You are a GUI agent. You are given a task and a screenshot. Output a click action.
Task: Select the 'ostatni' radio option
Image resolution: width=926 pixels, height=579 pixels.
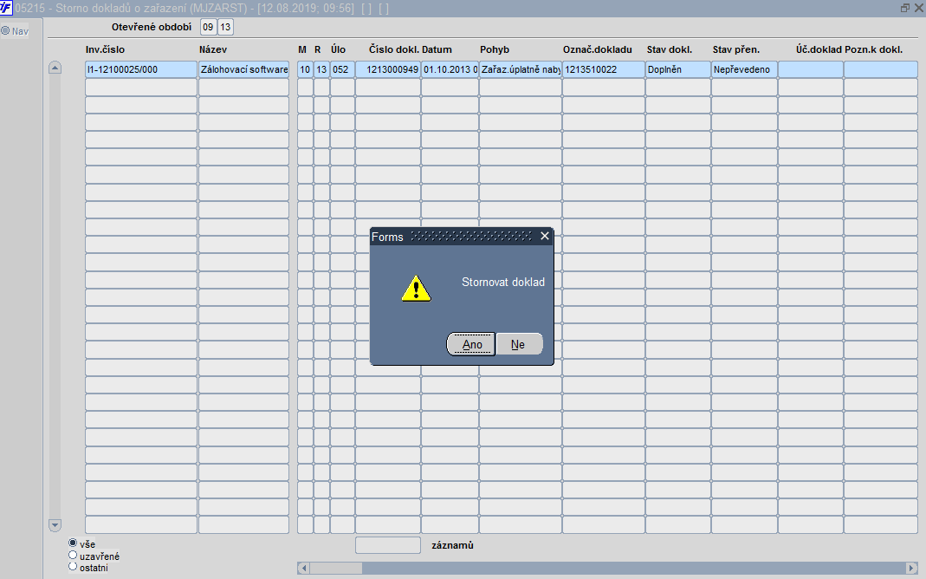pos(73,567)
